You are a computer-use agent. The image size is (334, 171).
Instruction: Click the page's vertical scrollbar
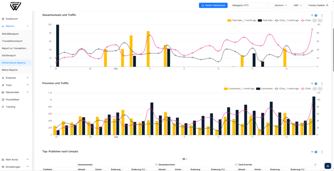point(333,50)
